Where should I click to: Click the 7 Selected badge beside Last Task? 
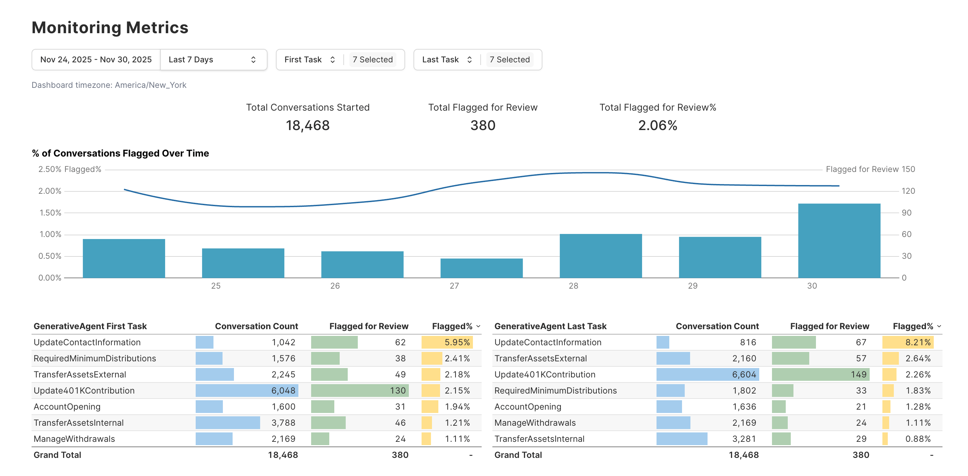coord(510,60)
